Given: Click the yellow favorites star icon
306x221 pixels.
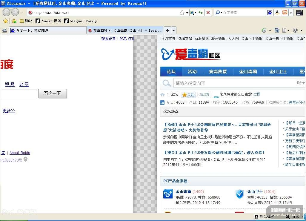Looking at the screenshot, I should tap(6, 21).
